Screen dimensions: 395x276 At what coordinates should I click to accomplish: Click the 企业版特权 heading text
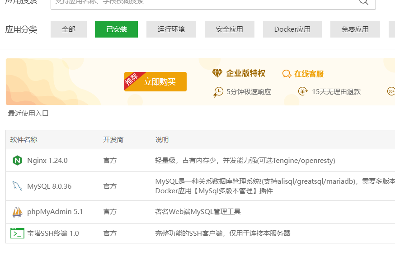coord(245,73)
